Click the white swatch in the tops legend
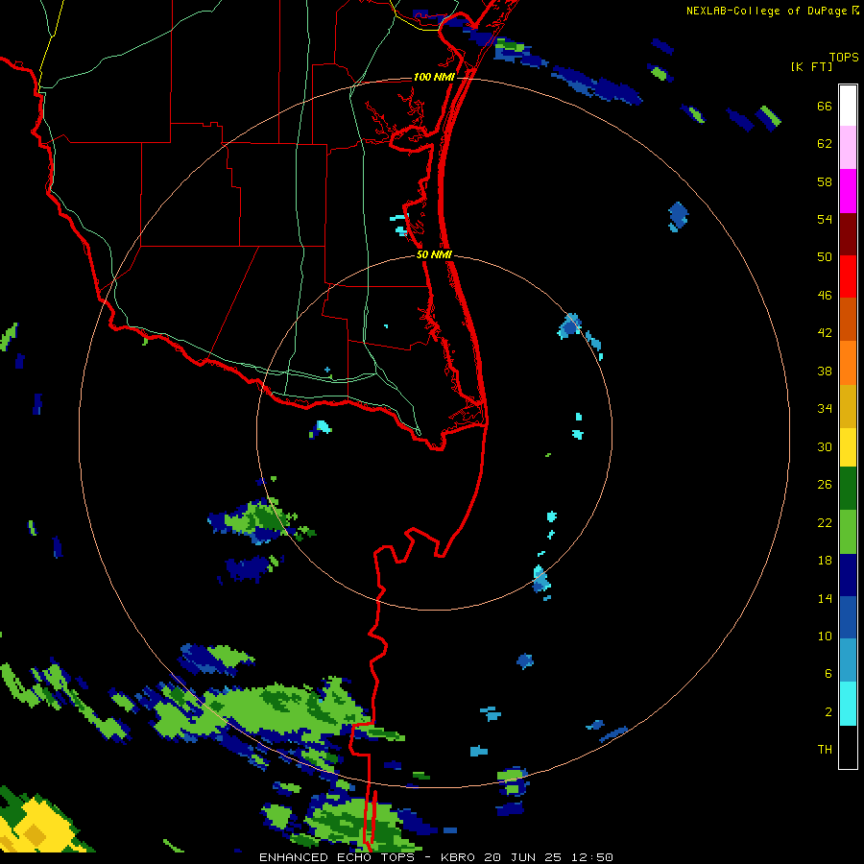This screenshot has width=864, height=864. 848,106
